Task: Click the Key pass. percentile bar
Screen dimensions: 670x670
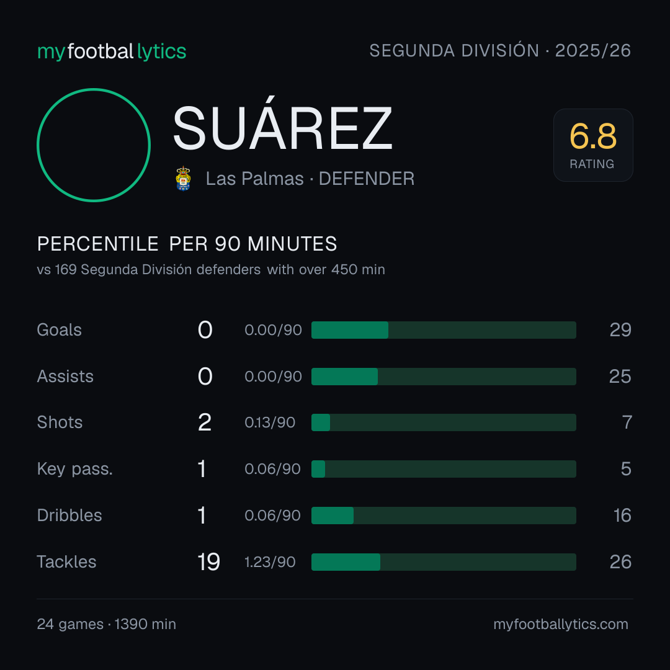Action: pos(444,469)
